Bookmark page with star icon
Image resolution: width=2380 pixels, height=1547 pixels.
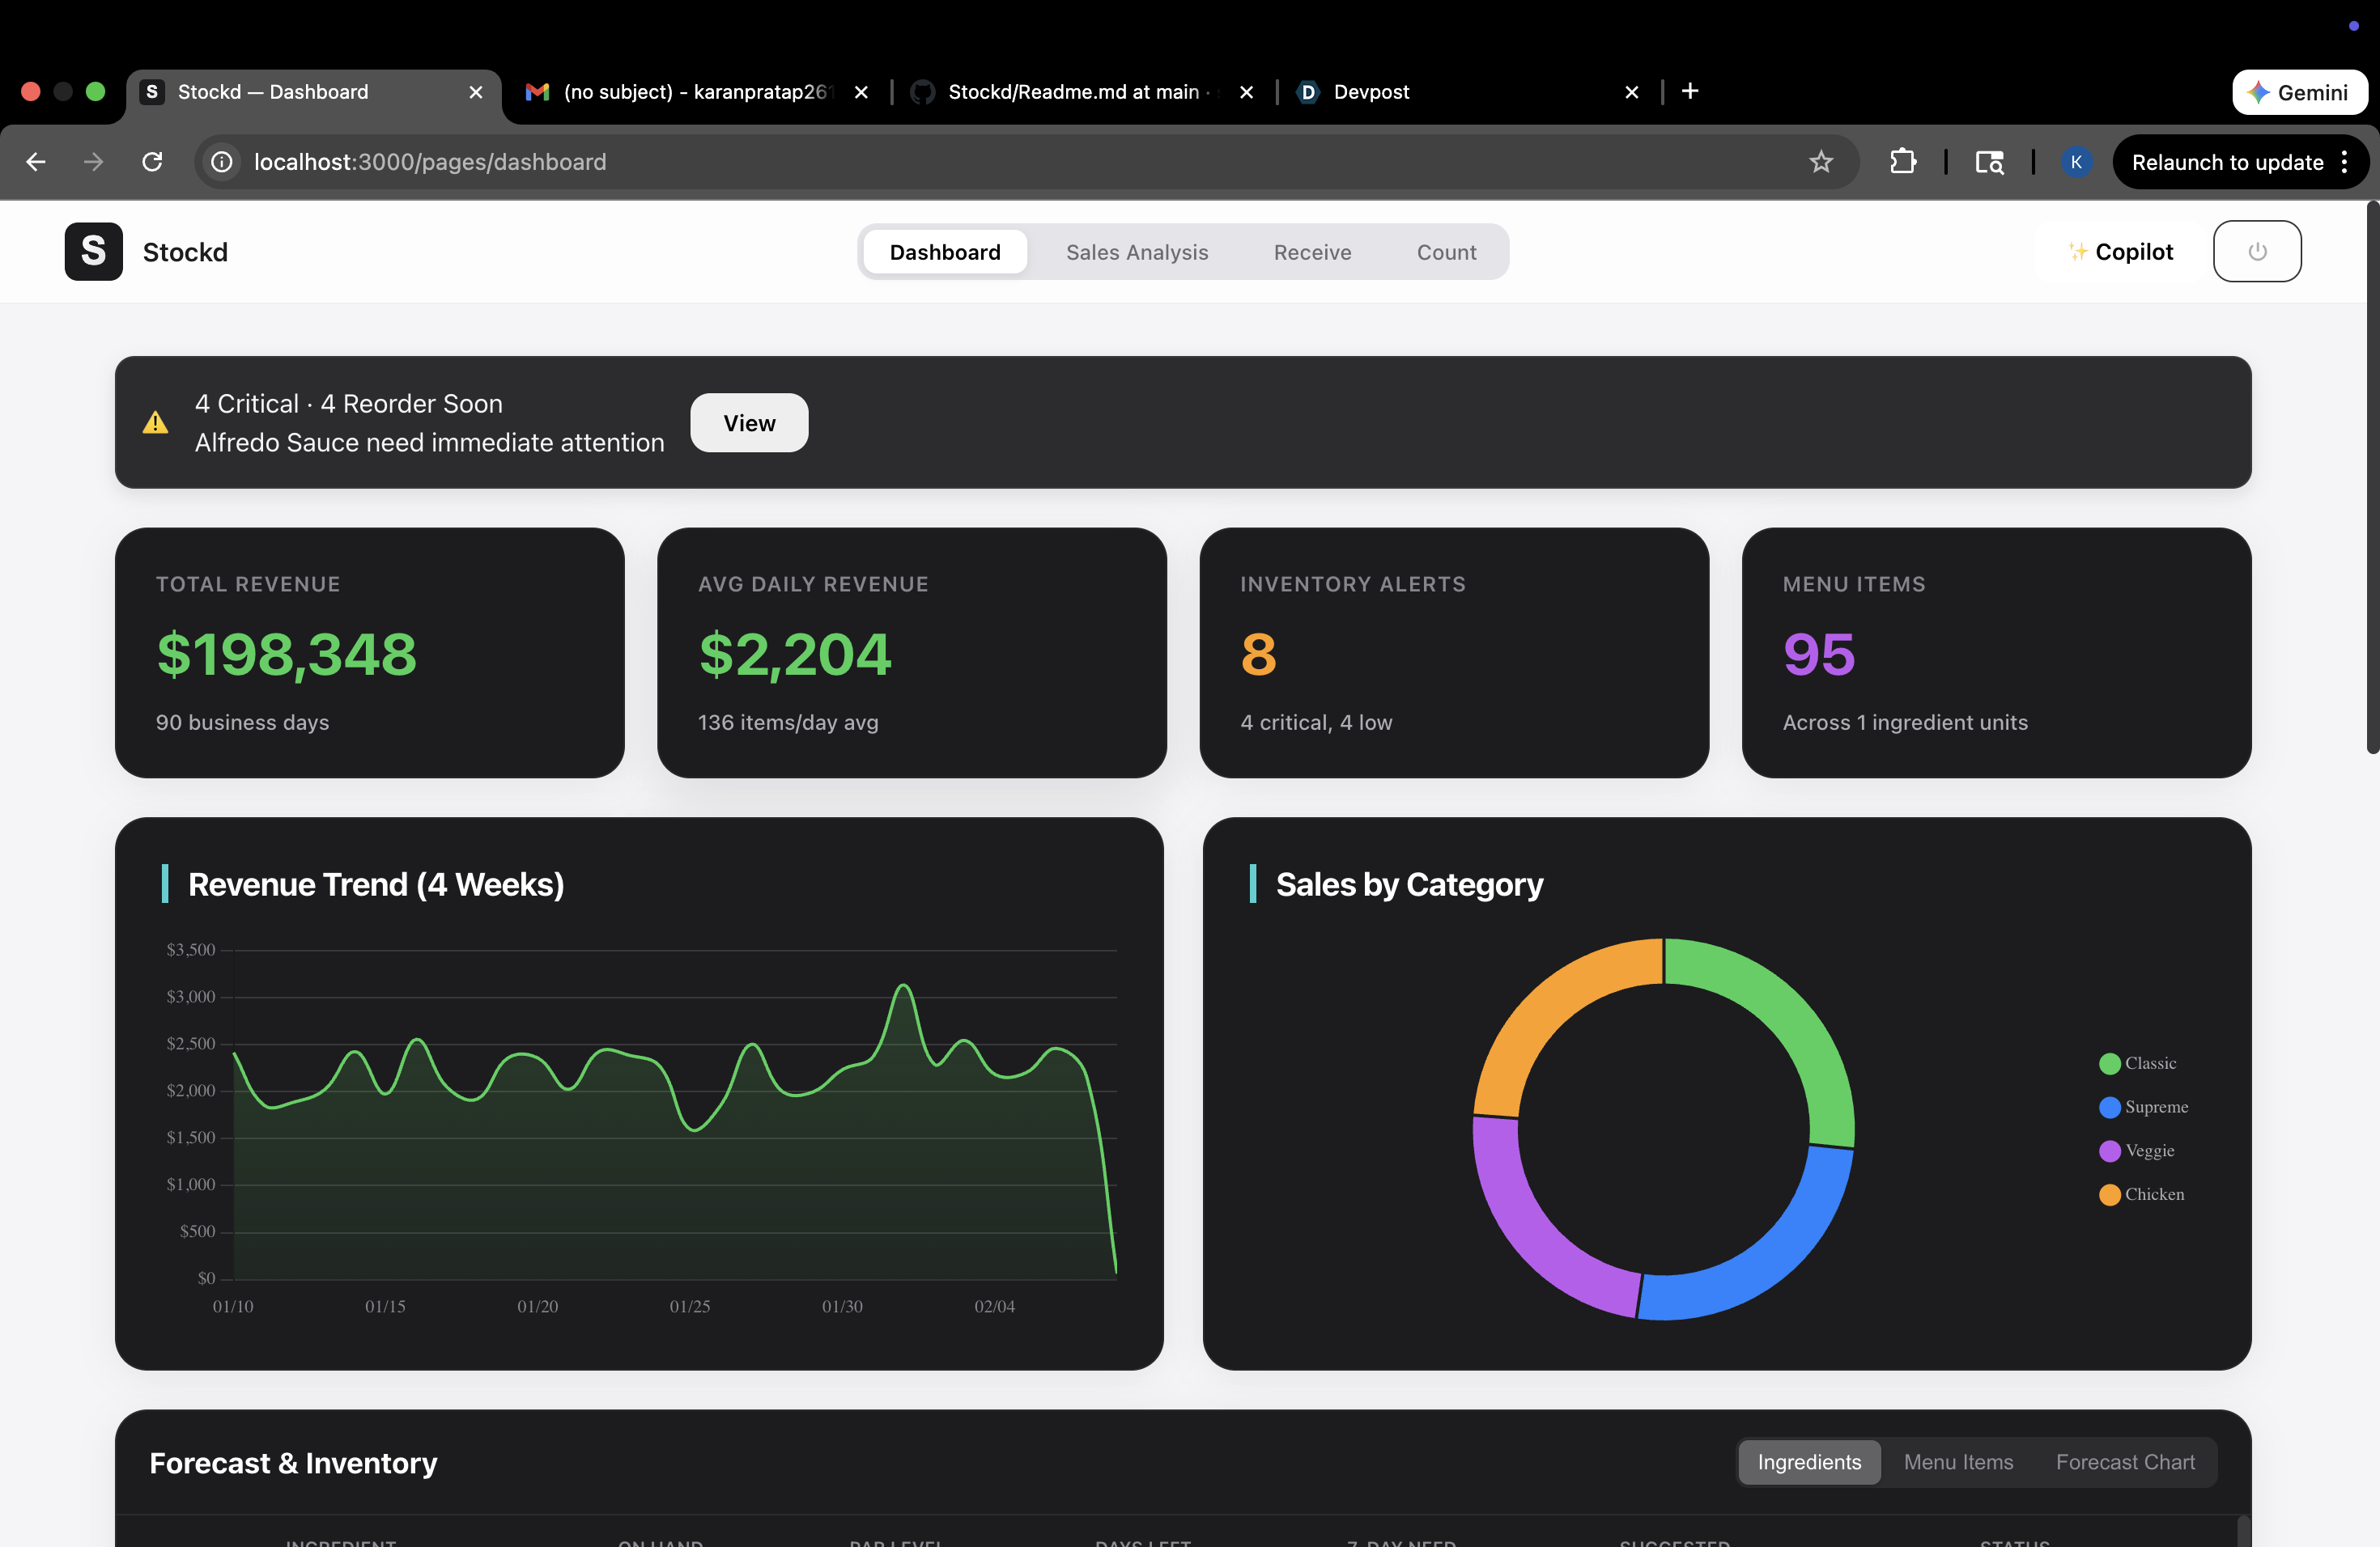pyautogui.click(x=1820, y=162)
